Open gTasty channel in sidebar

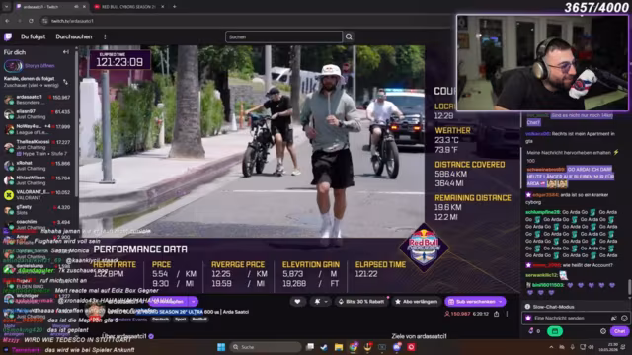(38, 209)
